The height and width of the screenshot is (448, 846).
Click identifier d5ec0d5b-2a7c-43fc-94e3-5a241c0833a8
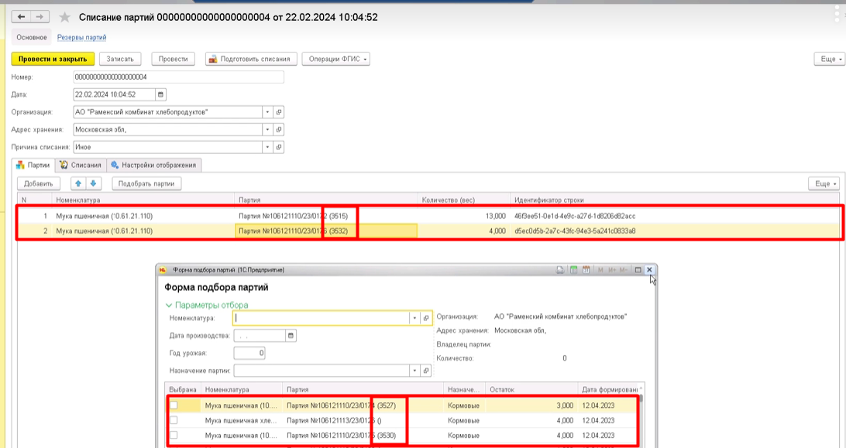[x=575, y=231]
